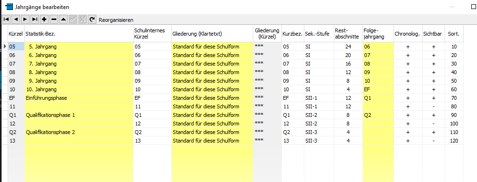Toggle Sichtbar for Q2 row
The image size is (477, 182).
click(434, 132)
